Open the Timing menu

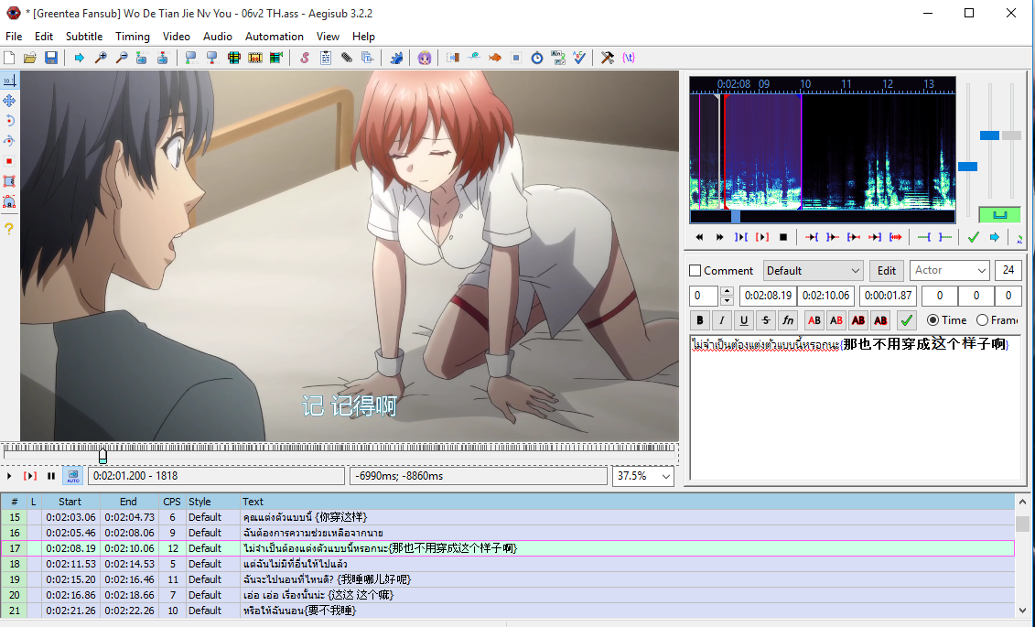133,37
